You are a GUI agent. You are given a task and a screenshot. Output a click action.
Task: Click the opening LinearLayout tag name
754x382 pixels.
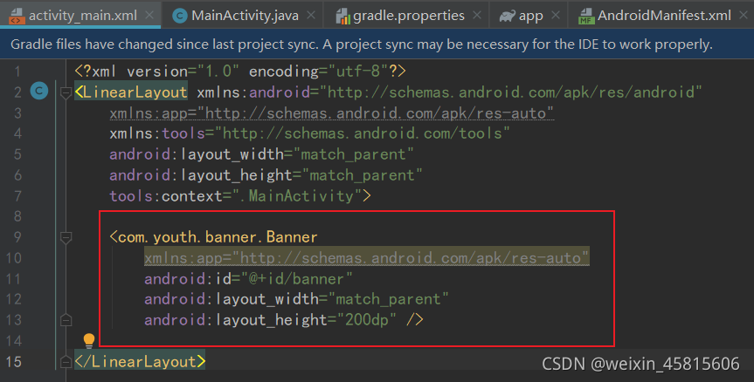(135, 92)
